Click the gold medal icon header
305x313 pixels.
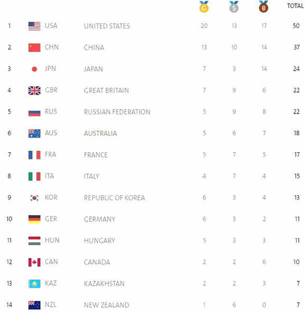(x=204, y=7)
